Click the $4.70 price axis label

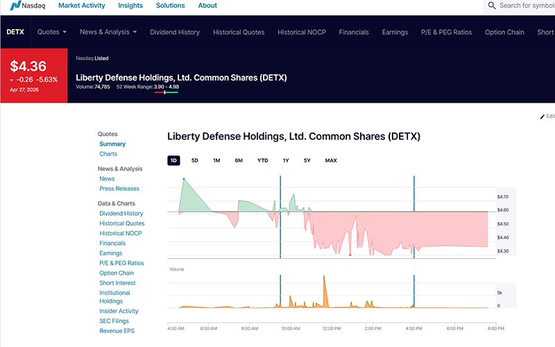[502, 196]
